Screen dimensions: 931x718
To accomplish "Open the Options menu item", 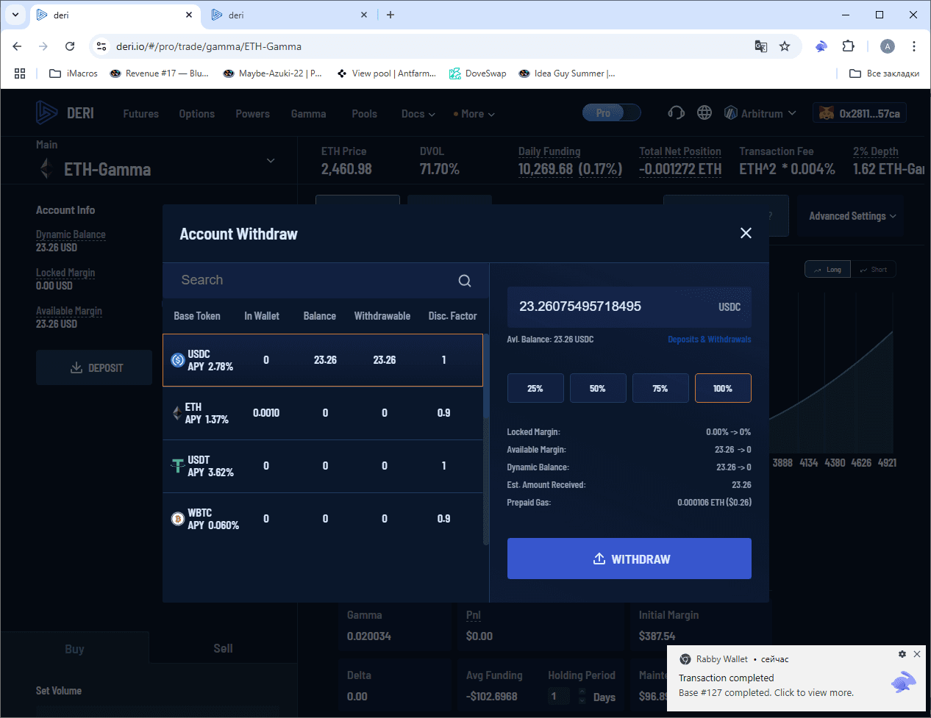I will point(197,114).
